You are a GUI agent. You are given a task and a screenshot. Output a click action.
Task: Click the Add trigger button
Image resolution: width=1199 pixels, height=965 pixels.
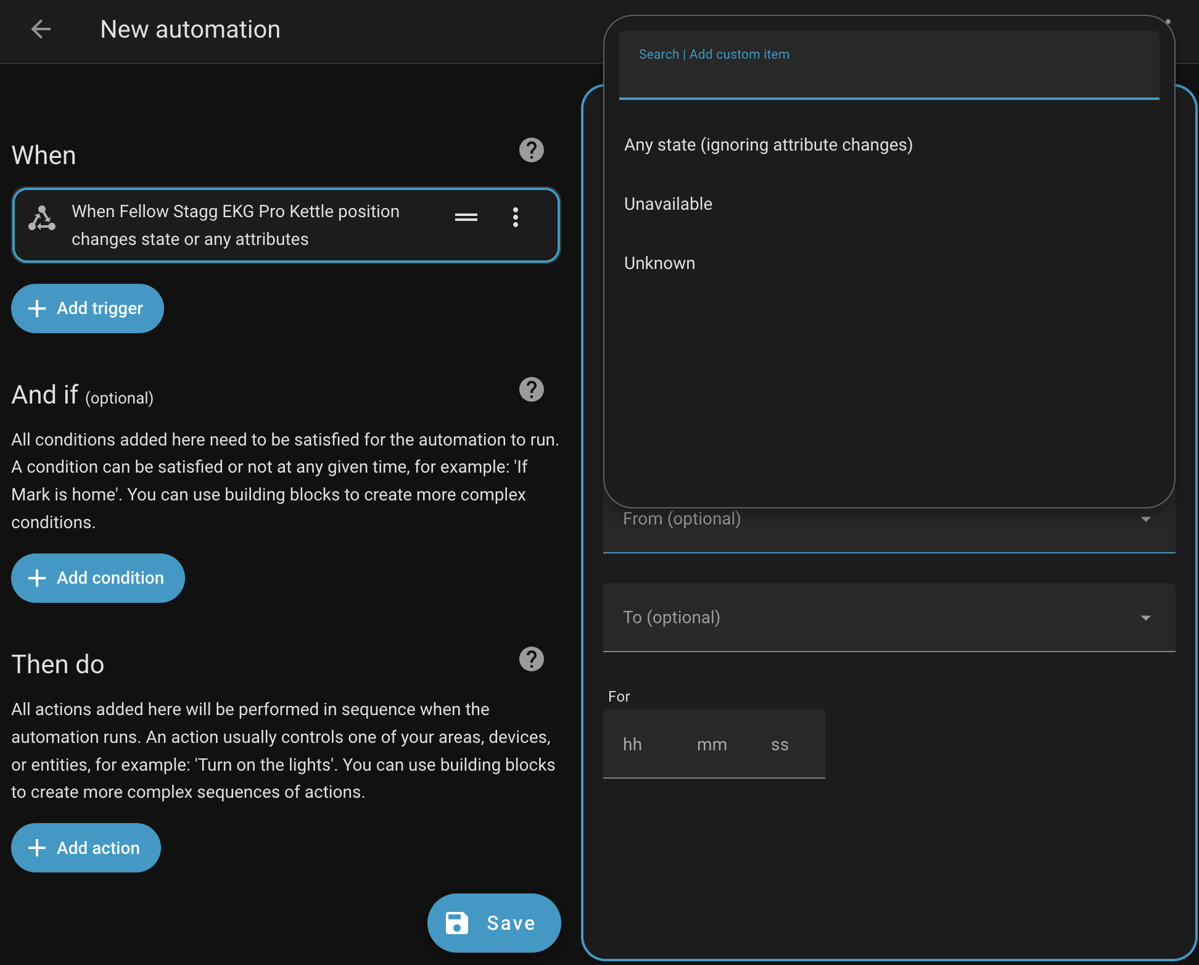tap(88, 309)
